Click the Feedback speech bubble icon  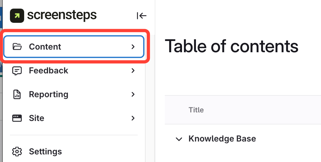(x=17, y=71)
